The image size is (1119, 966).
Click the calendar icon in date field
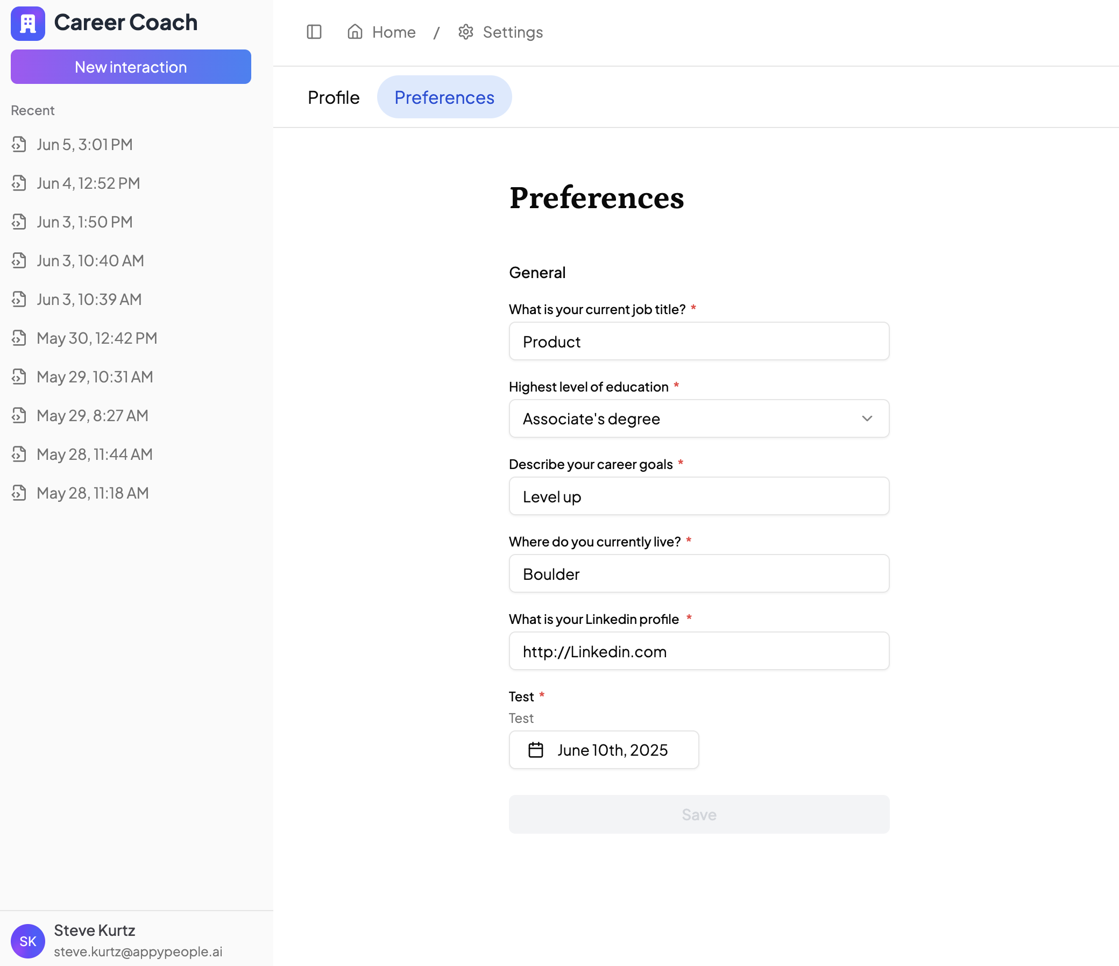[535, 750]
